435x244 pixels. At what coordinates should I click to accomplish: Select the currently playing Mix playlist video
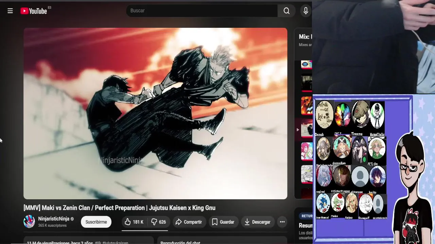point(307,129)
